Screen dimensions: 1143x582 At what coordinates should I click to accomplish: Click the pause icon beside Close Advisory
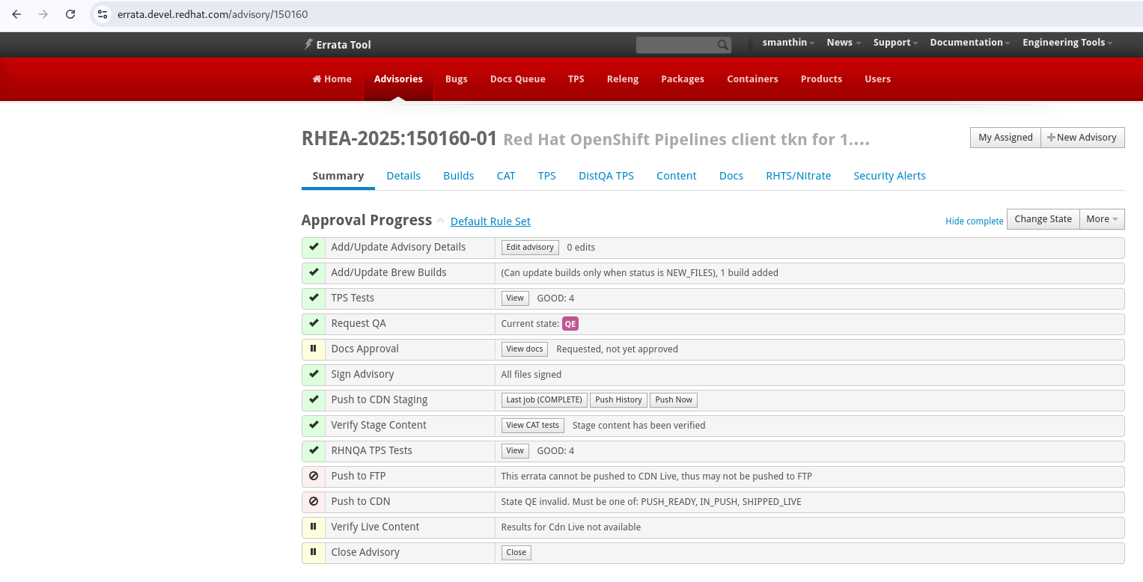(314, 552)
